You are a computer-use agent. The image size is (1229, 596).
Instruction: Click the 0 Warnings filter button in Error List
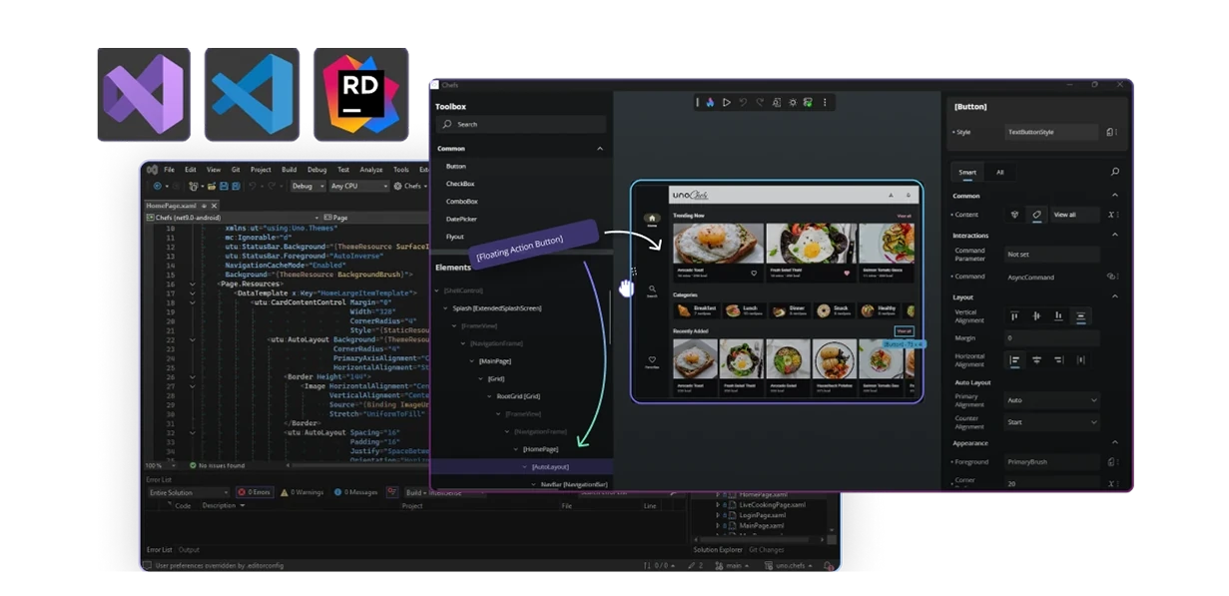[x=302, y=492]
